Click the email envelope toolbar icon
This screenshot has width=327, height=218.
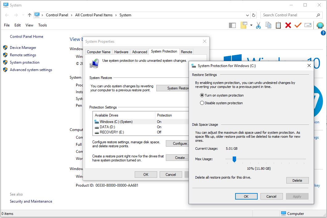(x=308, y=25)
